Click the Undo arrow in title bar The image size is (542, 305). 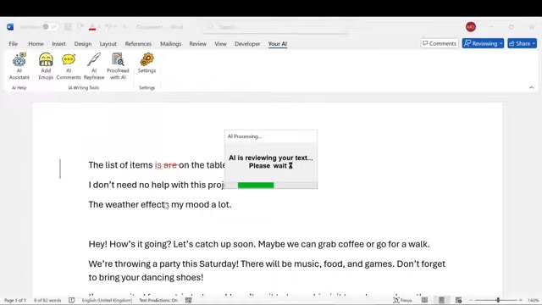108,26
